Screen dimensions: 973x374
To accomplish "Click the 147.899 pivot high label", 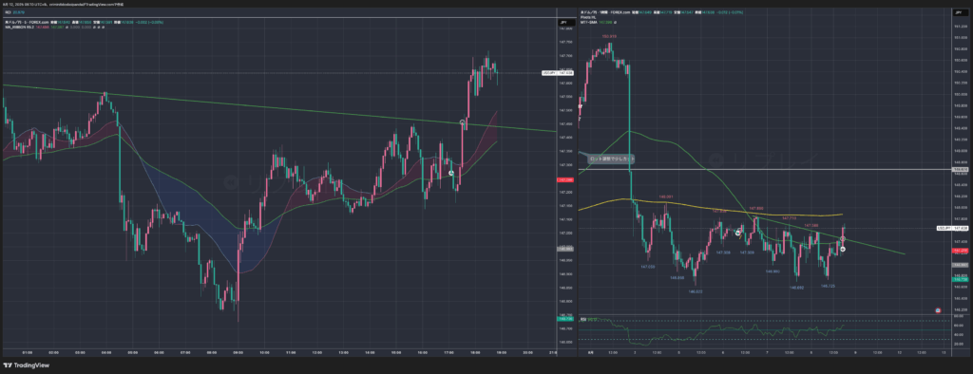I will (755, 209).
